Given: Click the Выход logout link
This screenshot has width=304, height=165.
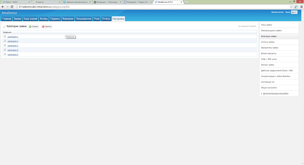Looking at the screenshot, I should [x=288, y=12].
